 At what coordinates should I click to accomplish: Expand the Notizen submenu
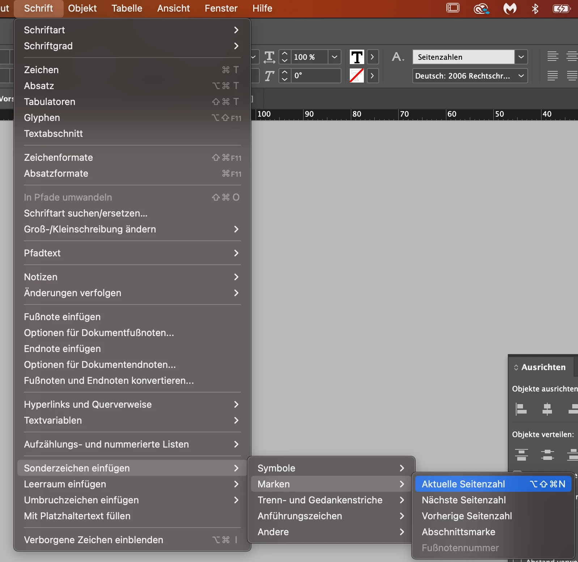point(132,277)
